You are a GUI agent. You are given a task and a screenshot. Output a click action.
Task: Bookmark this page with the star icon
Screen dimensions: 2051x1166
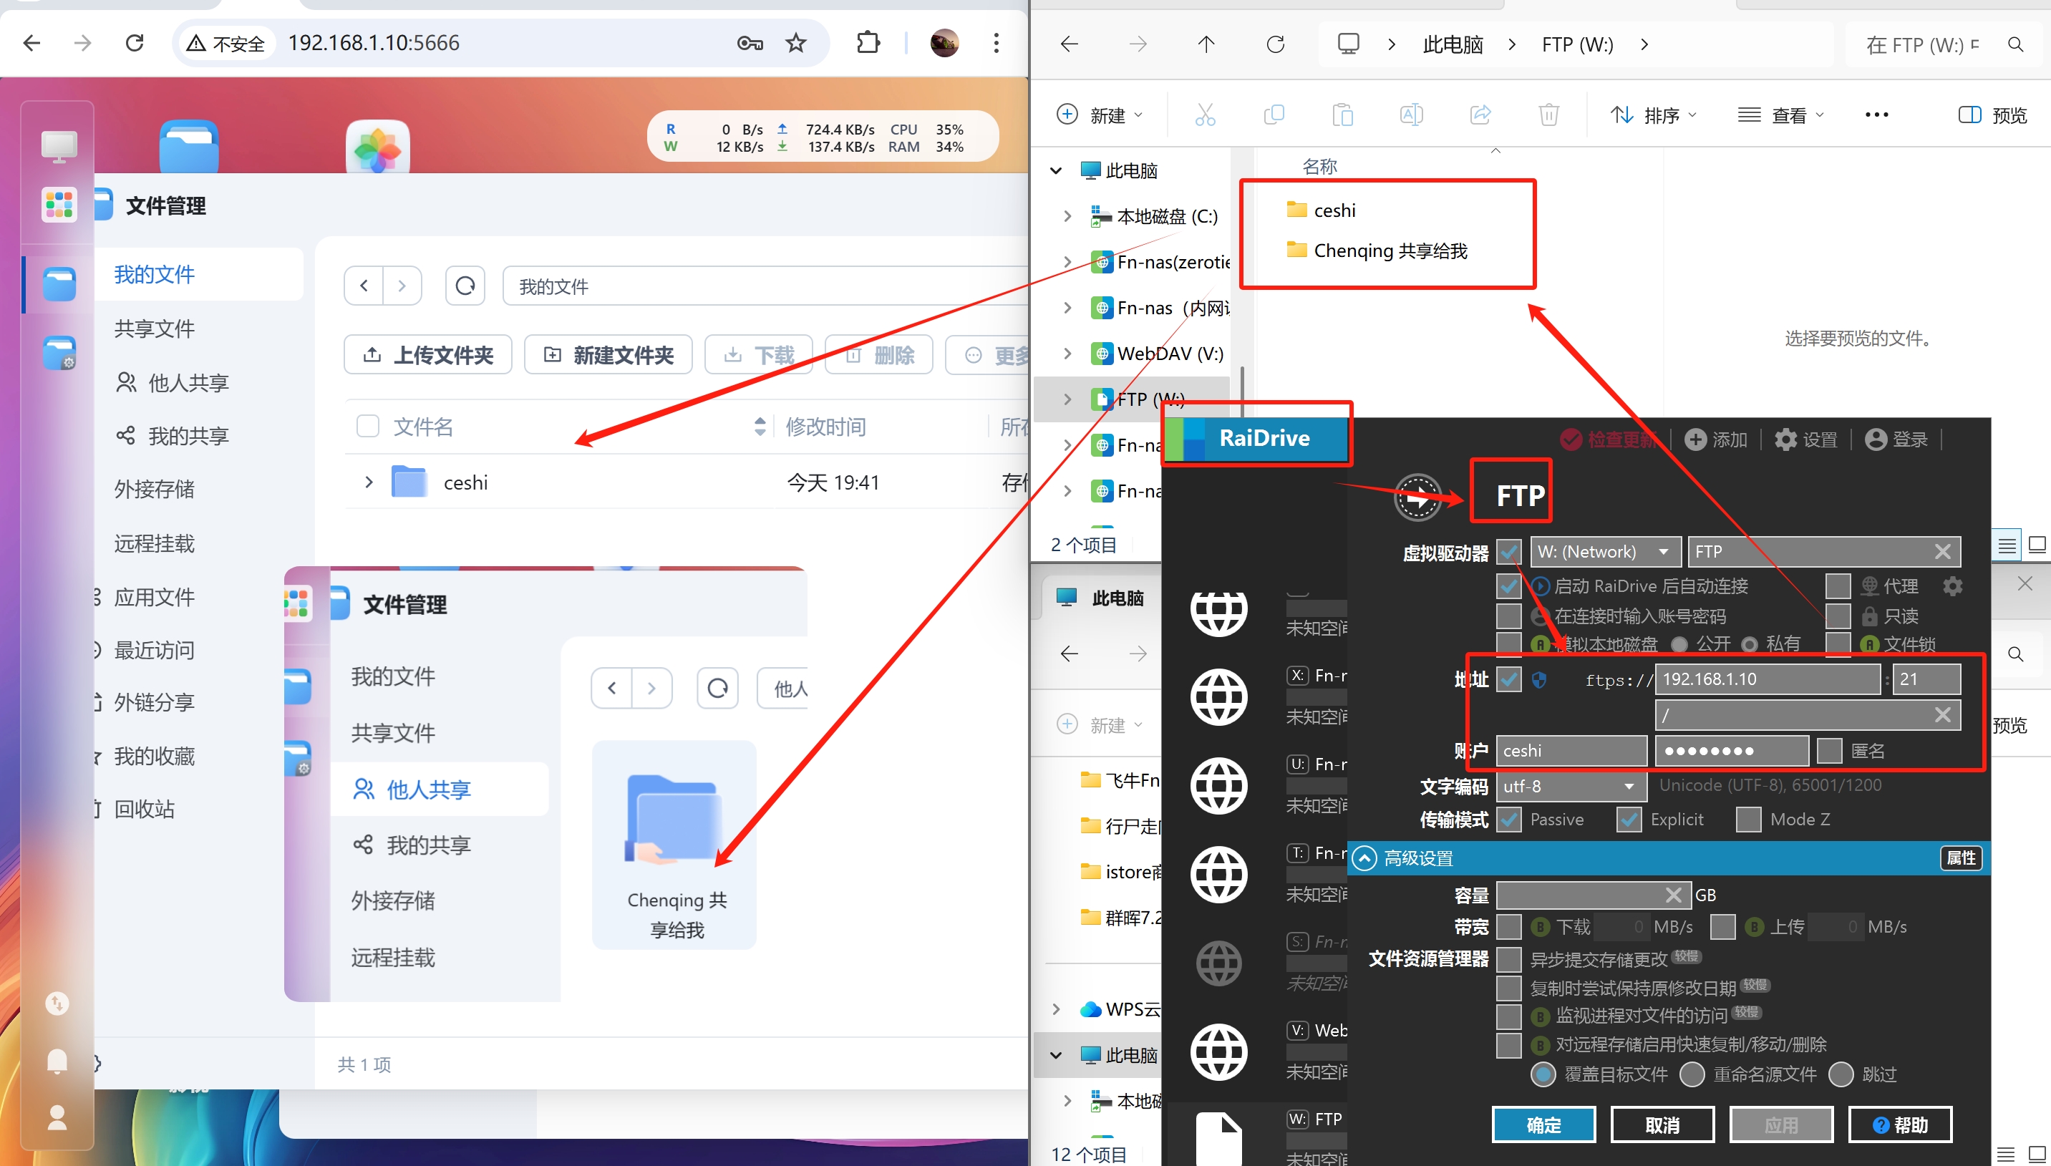click(795, 42)
